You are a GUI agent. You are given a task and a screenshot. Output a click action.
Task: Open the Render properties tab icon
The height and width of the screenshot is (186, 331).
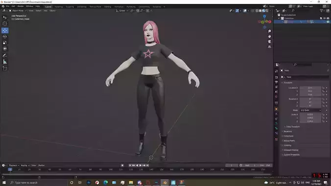pyautogui.click(x=276, y=77)
